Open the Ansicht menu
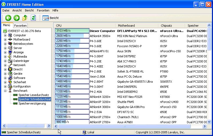 pyautogui.click(x=17, y=10)
